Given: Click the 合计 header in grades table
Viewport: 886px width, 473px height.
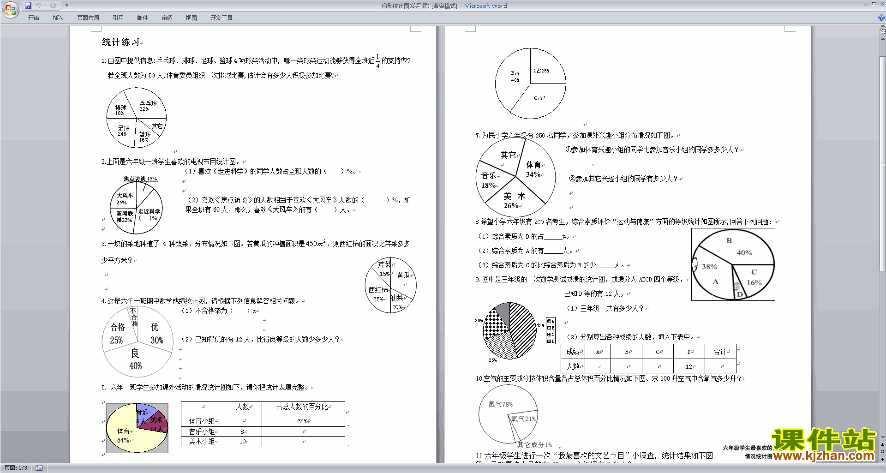Looking at the screenshot, I should tap(720, 352).
